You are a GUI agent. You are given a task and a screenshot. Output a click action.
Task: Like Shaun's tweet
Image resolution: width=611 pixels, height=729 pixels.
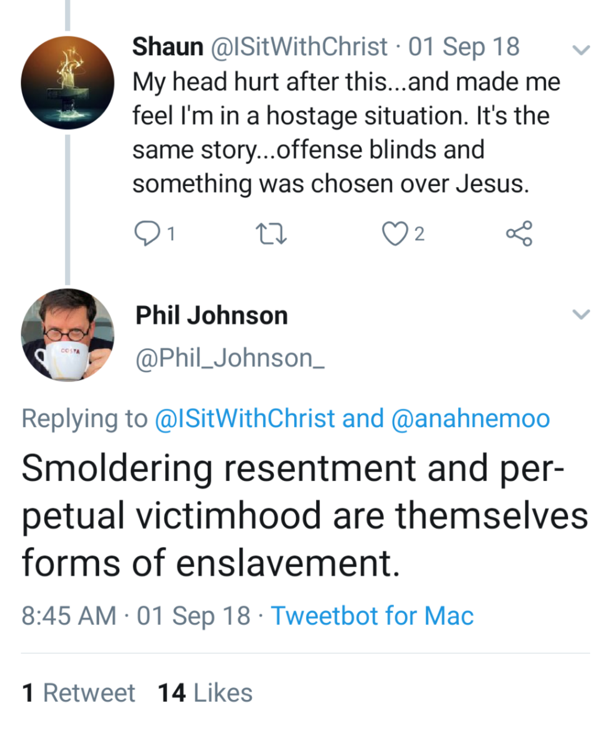pos(395,234)
